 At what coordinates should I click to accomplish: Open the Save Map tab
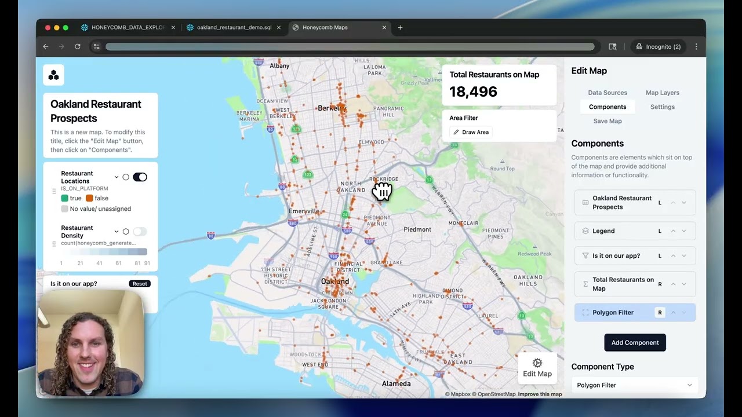point(608,121)
